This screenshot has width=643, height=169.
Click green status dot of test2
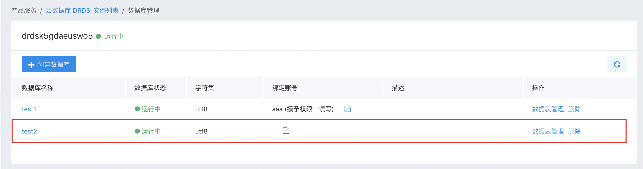click(x=137, y=131)
